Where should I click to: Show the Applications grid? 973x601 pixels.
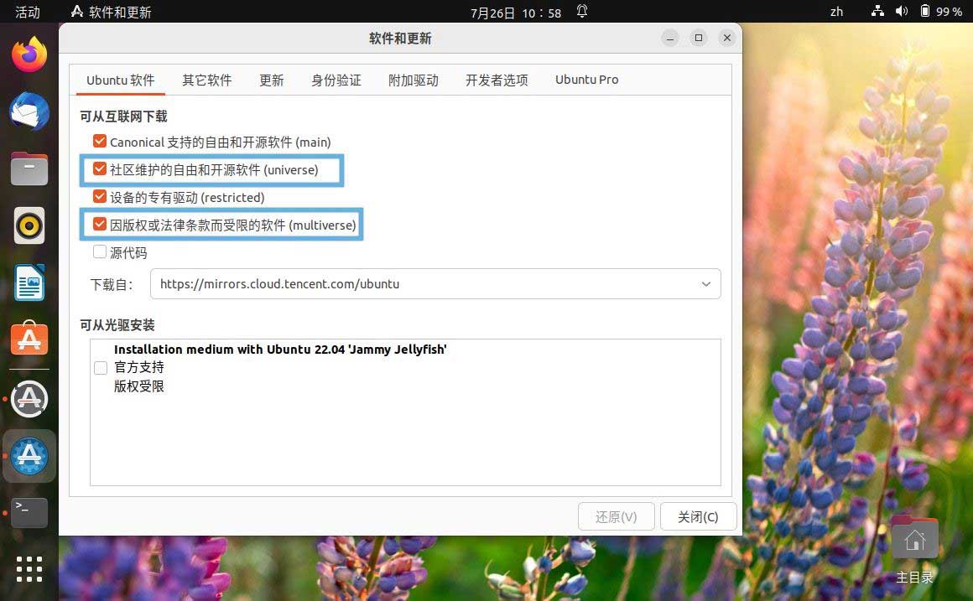[x=29, y=569]
